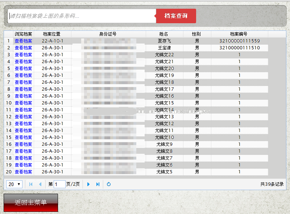Go to the previous page
Viewport: 290px width, 214px height.
tap(40, 184)
